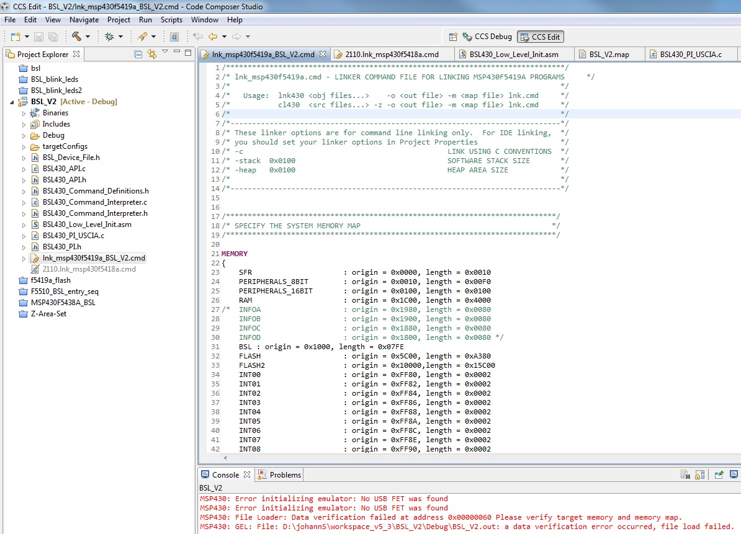
Task: Toggle Link with Editor in Project Explorer
Action: tap(151, 55)
